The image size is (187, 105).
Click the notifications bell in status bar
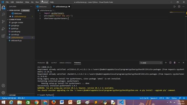click(x=184, y=98)
